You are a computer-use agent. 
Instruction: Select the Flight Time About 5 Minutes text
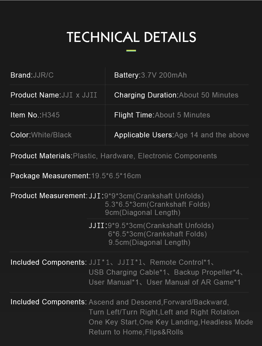[162, 115]
